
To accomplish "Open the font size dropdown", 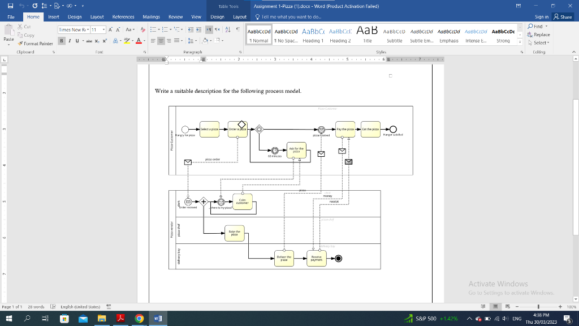I will (103, 29).
